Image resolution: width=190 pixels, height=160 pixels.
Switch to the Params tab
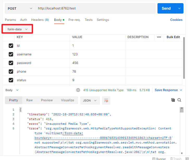coord(10,20)
